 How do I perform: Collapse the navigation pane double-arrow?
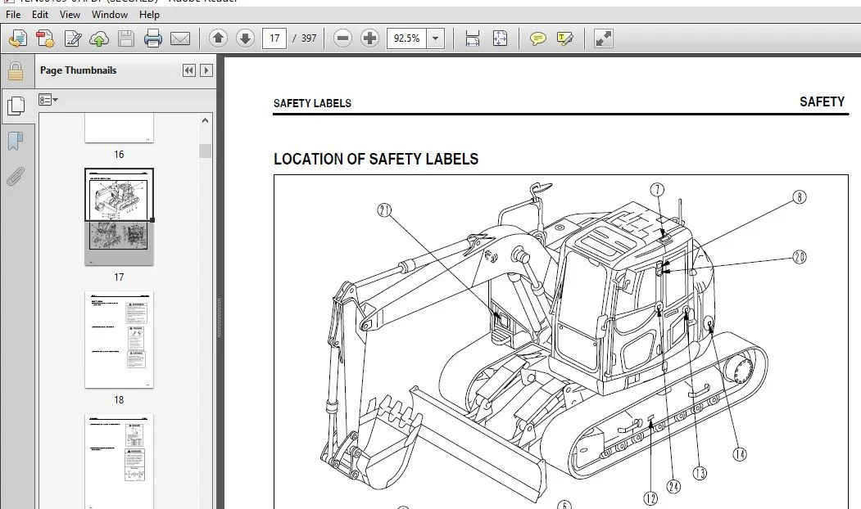[189, 70]
